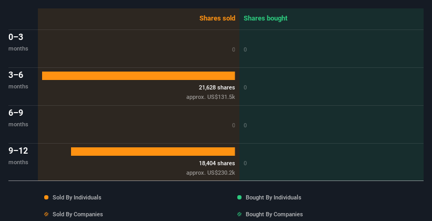Screen dimensions: 432x221
Task: Toggle the Bought By Companies legend label
Action: click(274, 214)
